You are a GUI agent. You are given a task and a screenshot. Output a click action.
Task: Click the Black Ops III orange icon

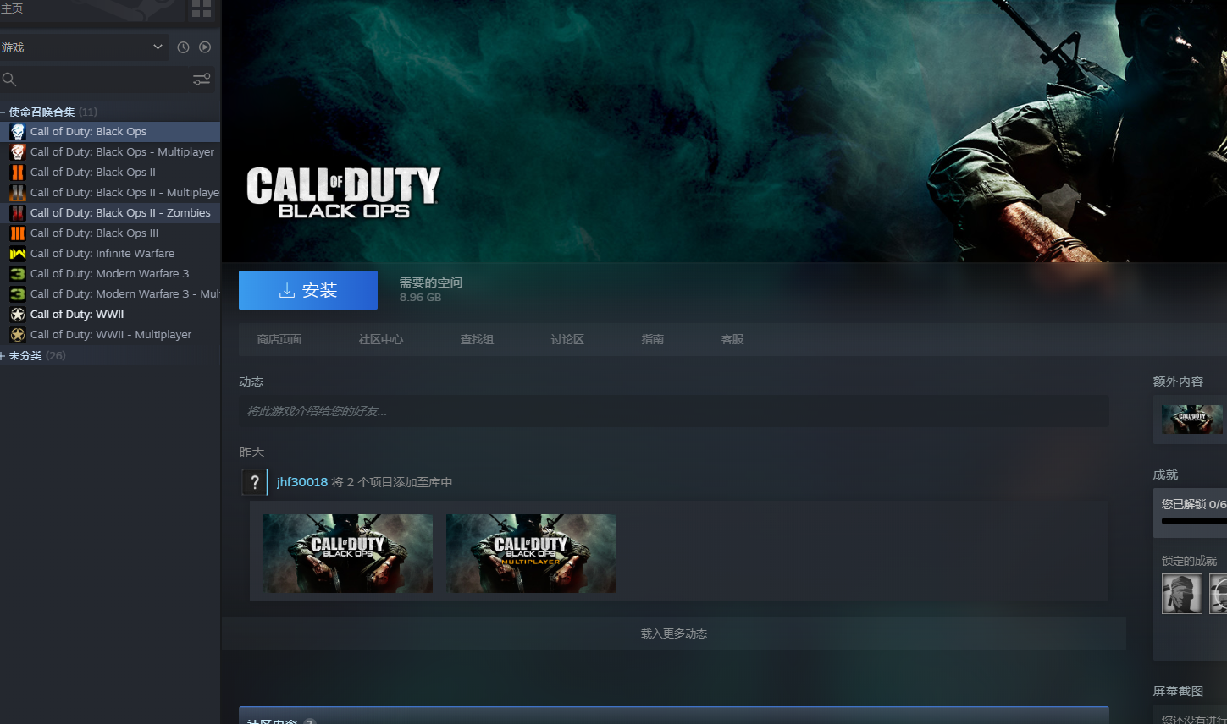tap(18, 233)
